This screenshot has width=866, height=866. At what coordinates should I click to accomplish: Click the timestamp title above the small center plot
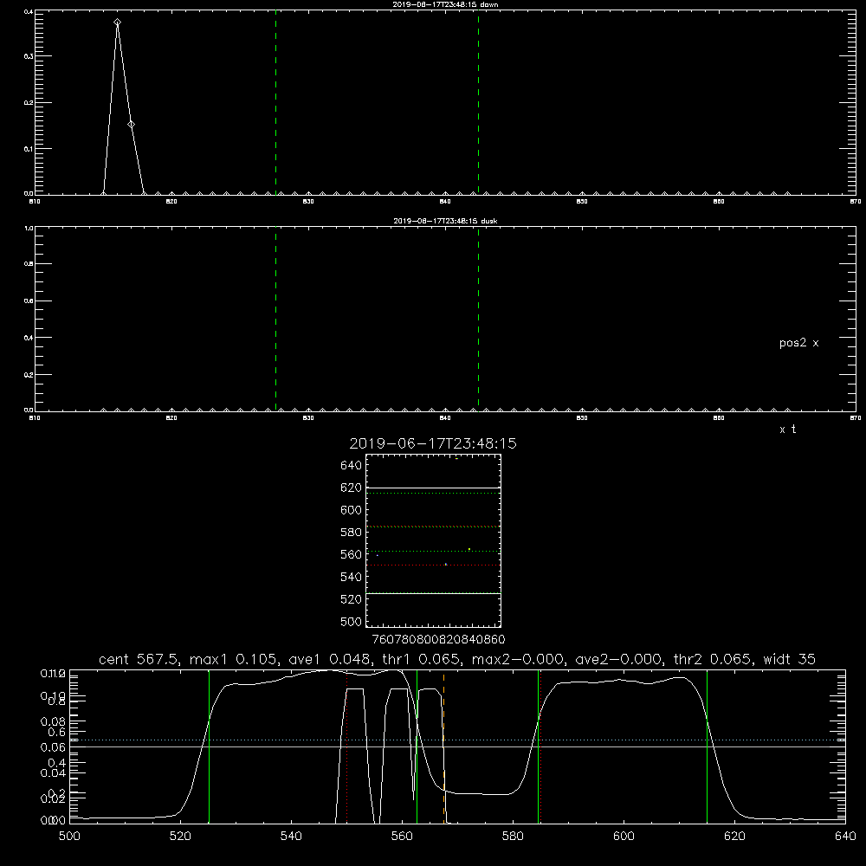pyautogui.click(x=433, y=443)
